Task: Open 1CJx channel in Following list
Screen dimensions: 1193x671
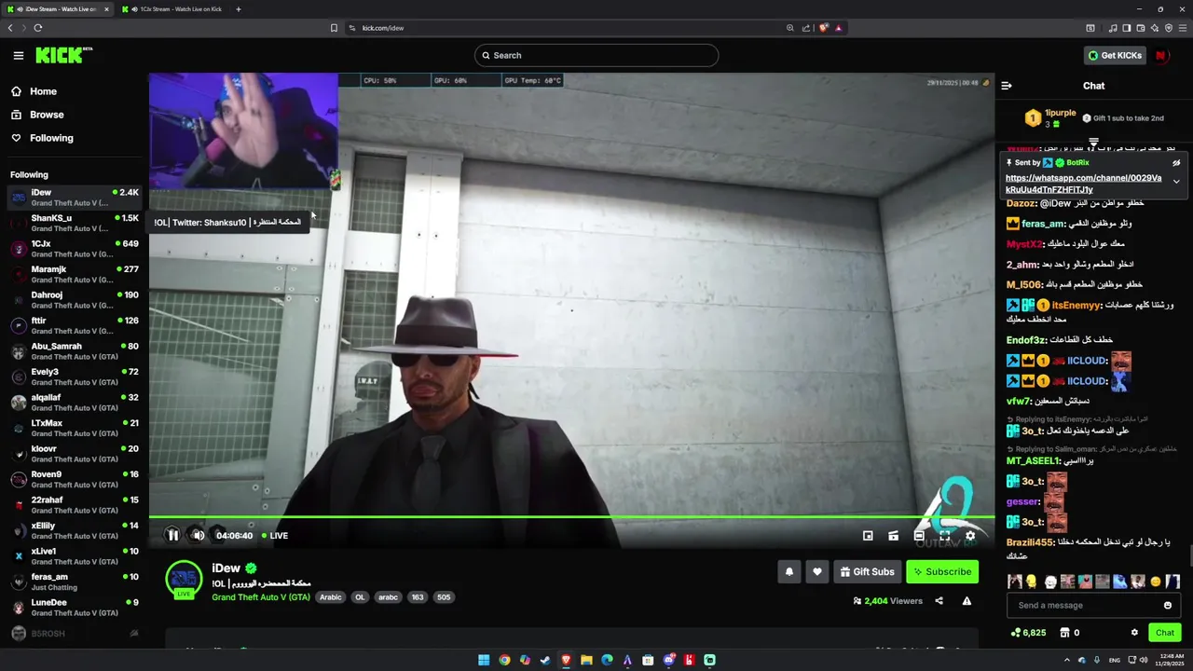Action: tap(75, 249)
